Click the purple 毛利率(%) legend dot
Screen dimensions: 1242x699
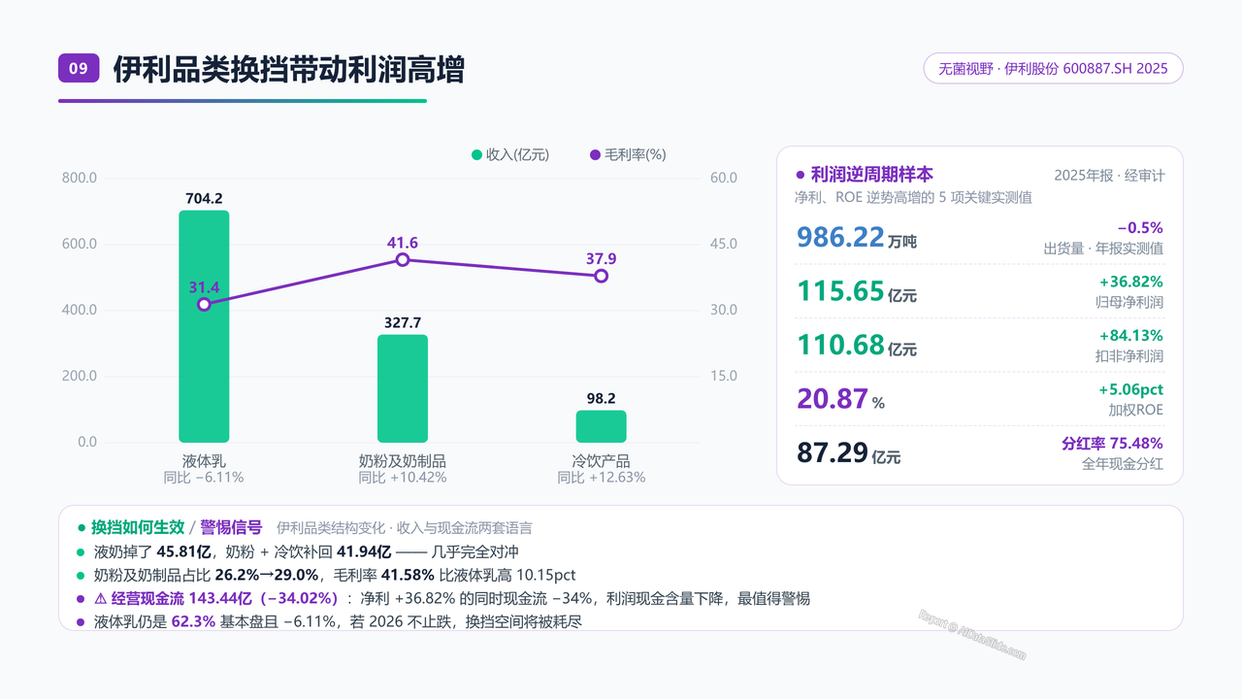pos(595,154)
